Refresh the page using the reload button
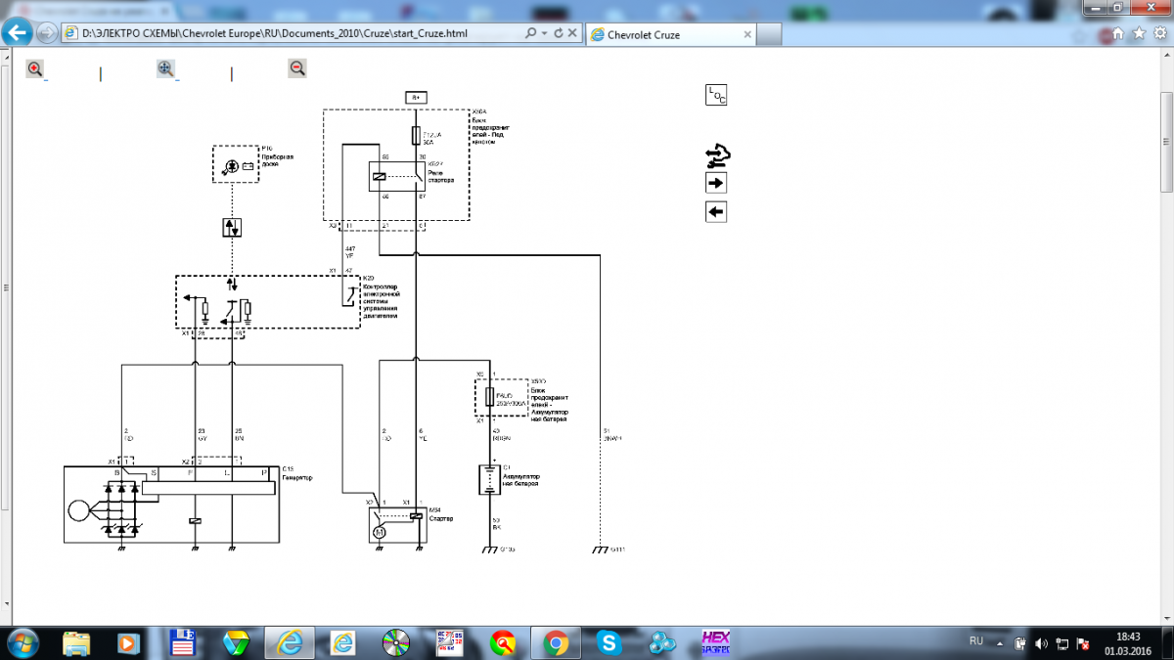1174x660 pixels. tap(558, 33)
